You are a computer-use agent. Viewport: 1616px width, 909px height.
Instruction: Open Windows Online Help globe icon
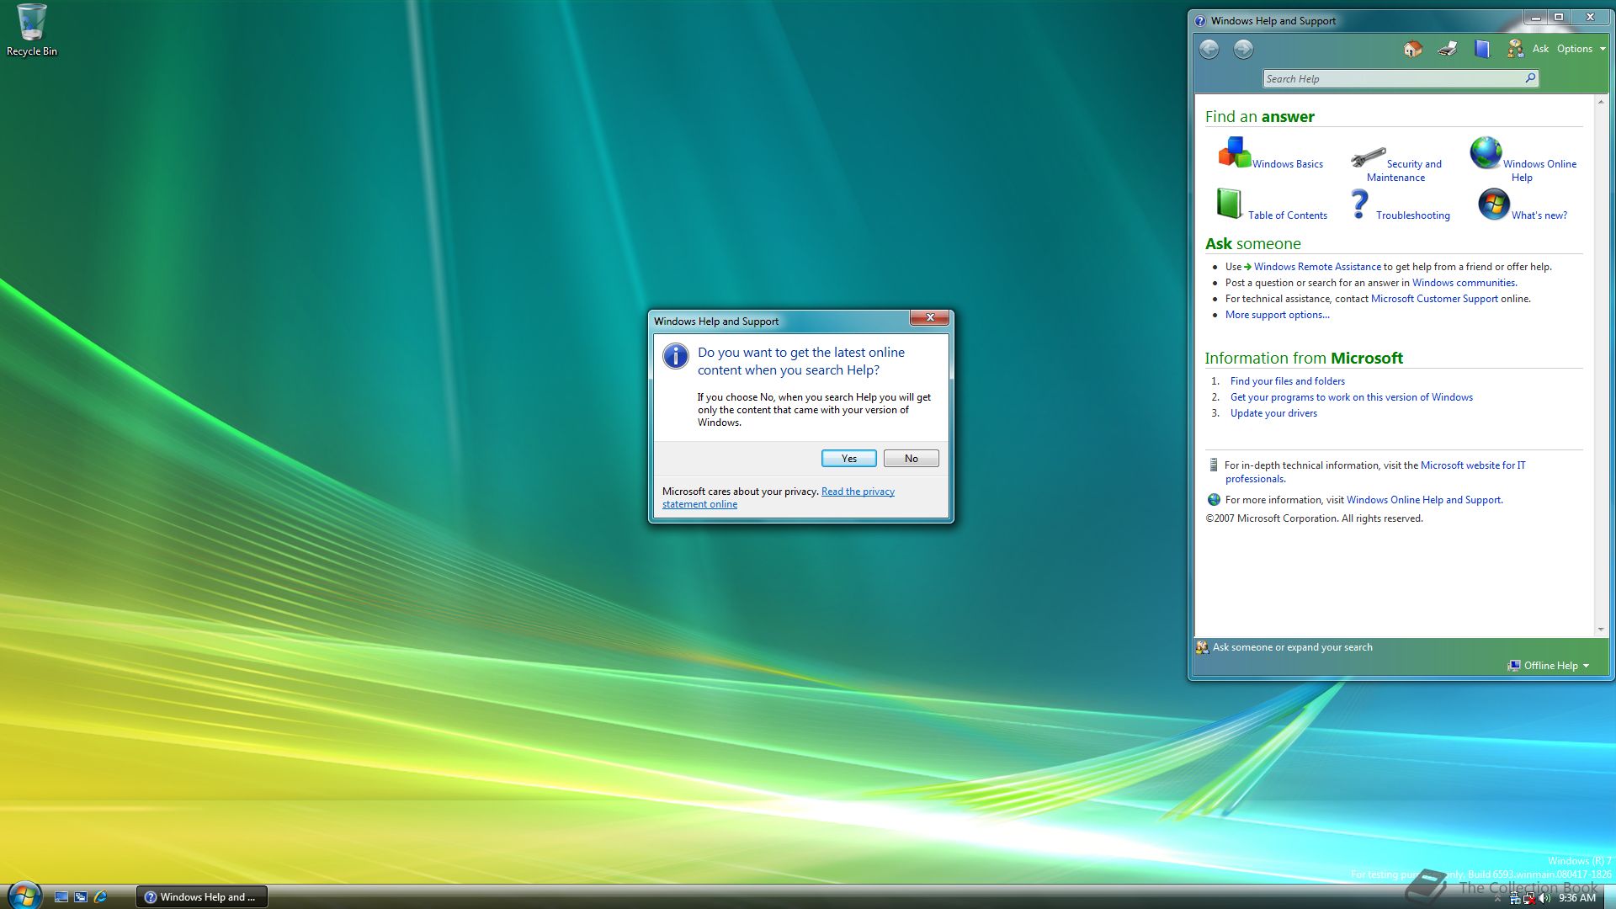[1486, 152]
